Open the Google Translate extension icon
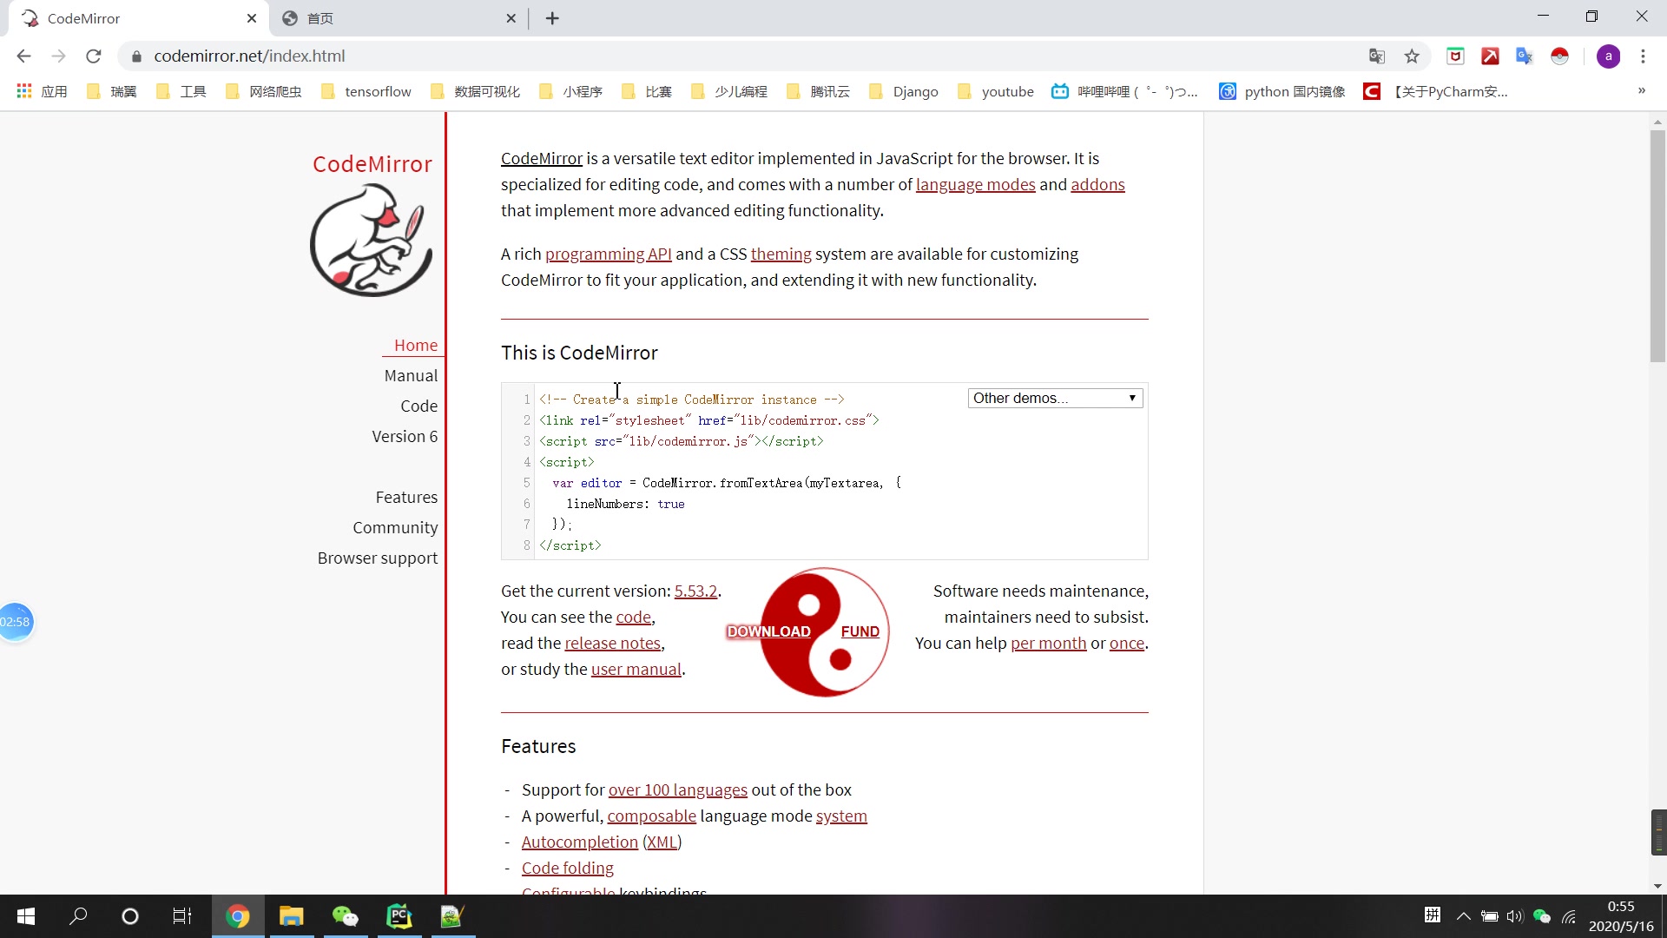 tap(1525, 56)
